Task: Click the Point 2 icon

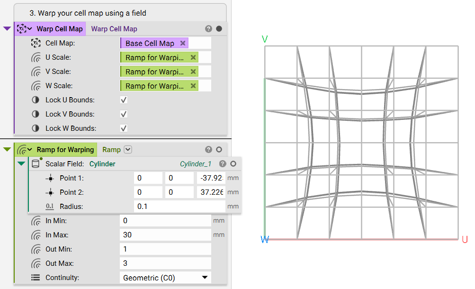Action: click(50, 192)
